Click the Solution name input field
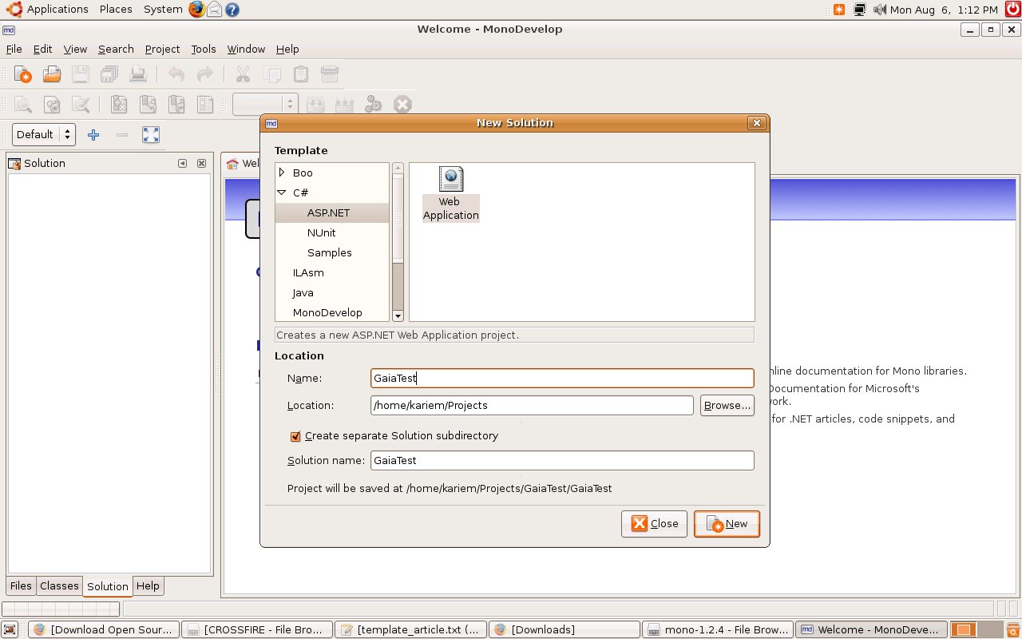The image size is (1022, 639). [562, 461]
